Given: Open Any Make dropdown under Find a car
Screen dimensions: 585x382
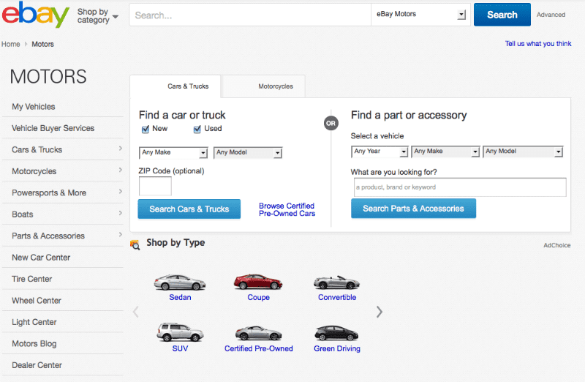Looking at the screenshot, I should pos(173,153).
